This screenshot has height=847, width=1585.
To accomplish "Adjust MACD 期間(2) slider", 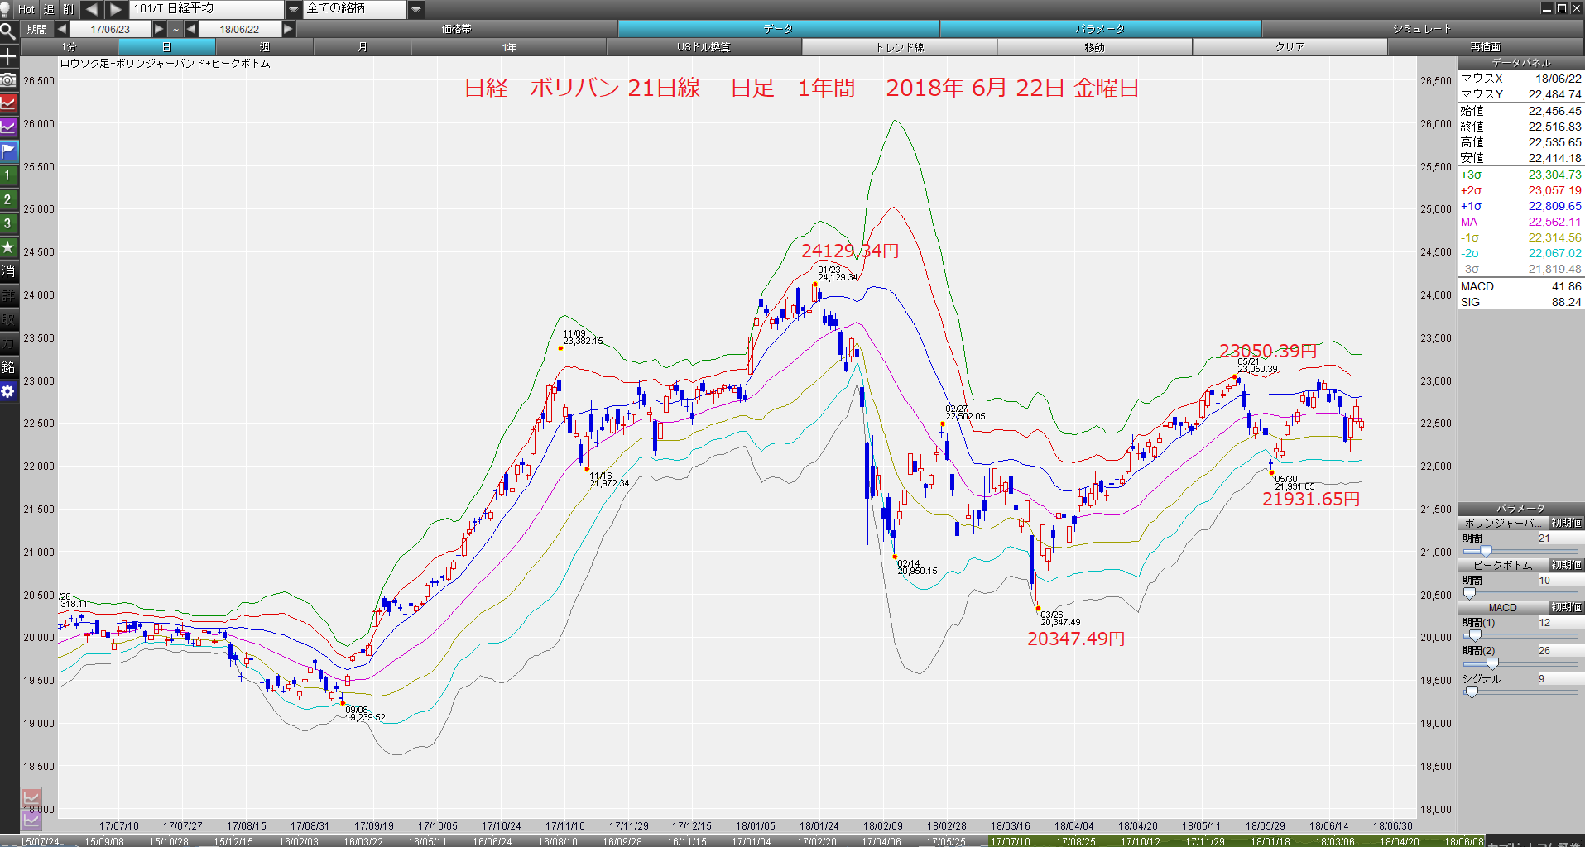I will tap(1492, 663).
